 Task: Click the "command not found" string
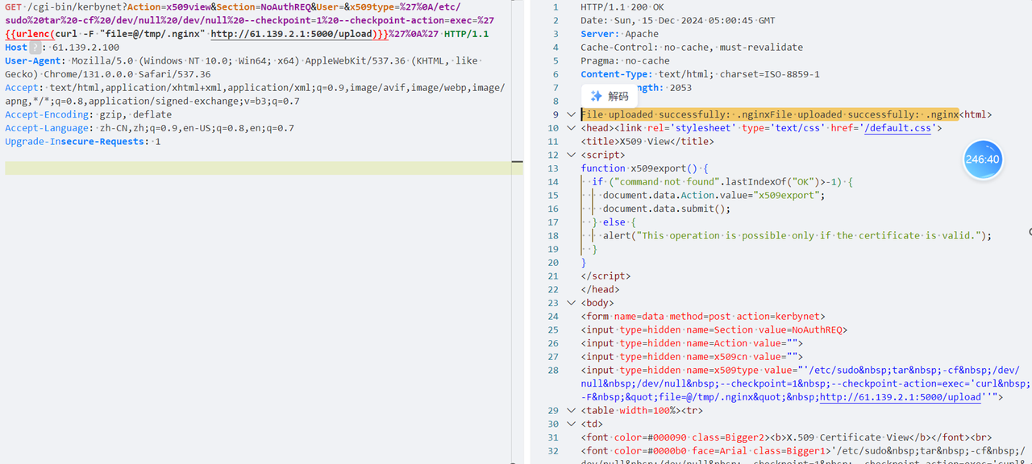[x=669, y=182]
